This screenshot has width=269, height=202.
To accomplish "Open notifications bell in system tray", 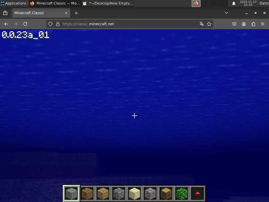I will coord(234,3).
